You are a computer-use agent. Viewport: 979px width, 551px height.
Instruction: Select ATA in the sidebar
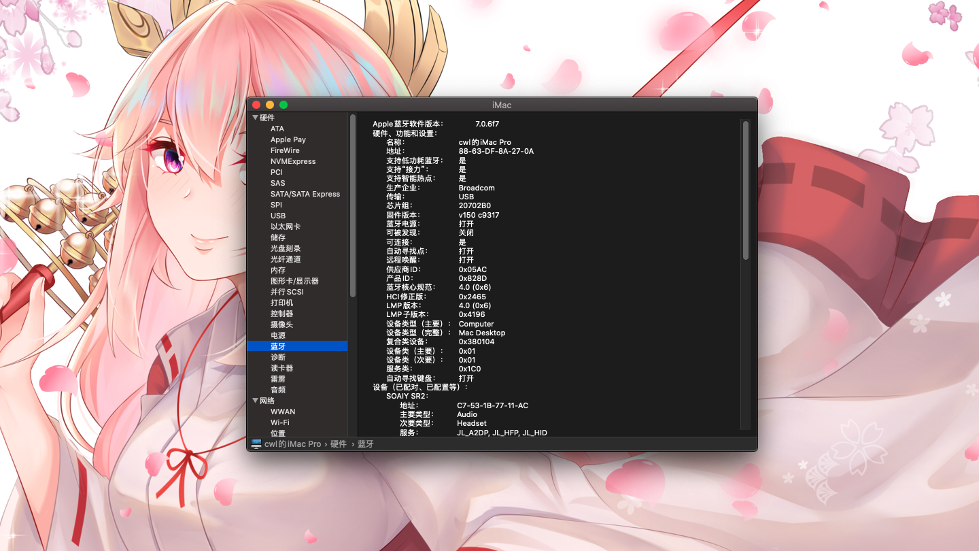coord(277,129)
